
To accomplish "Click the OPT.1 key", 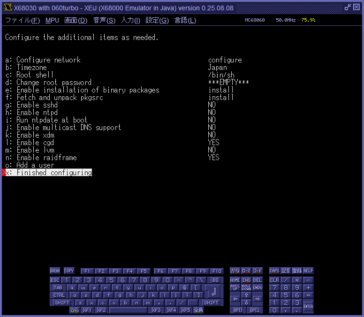I will 238,310.
